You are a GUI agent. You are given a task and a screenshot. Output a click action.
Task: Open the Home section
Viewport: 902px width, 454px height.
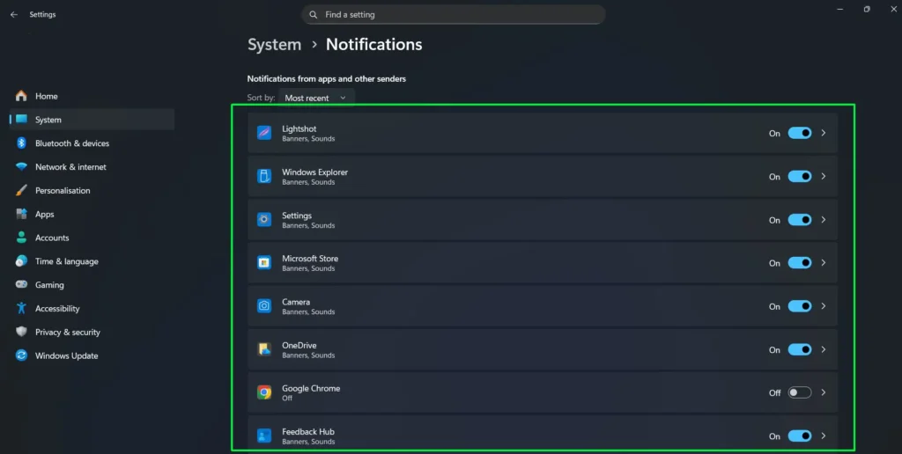pos(92,96)
